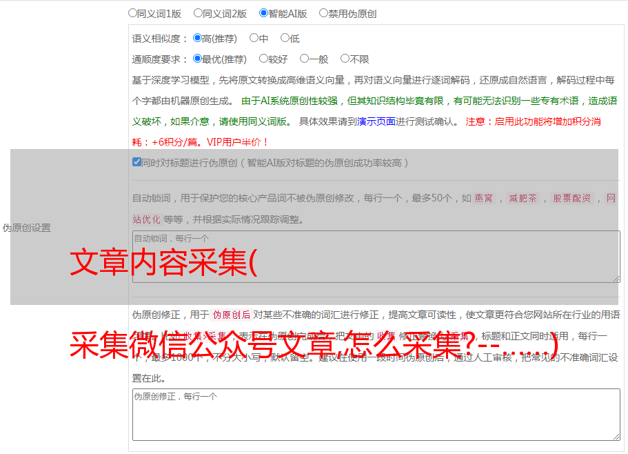The image size is (628, 454).
Task: Click the 股票配资 example keyword tag
Action: (x=571, y=198)
